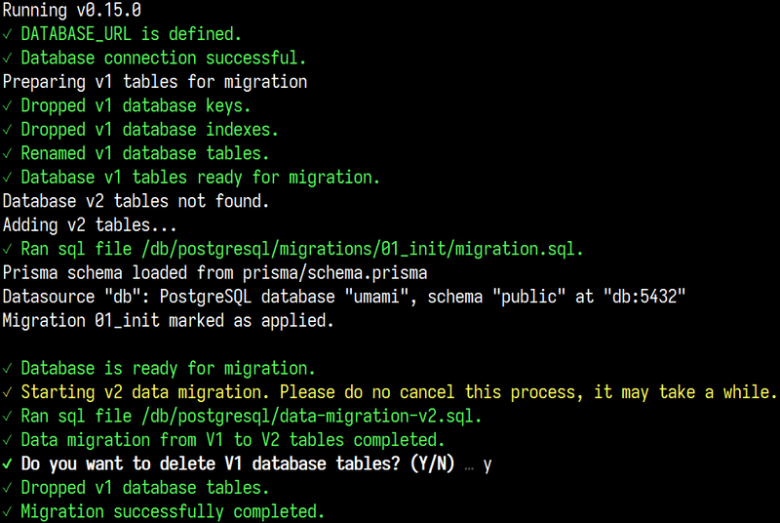780x523 pixels.
Task: Click the typed 'y' answer in prompt
Action: click(487, 464)
